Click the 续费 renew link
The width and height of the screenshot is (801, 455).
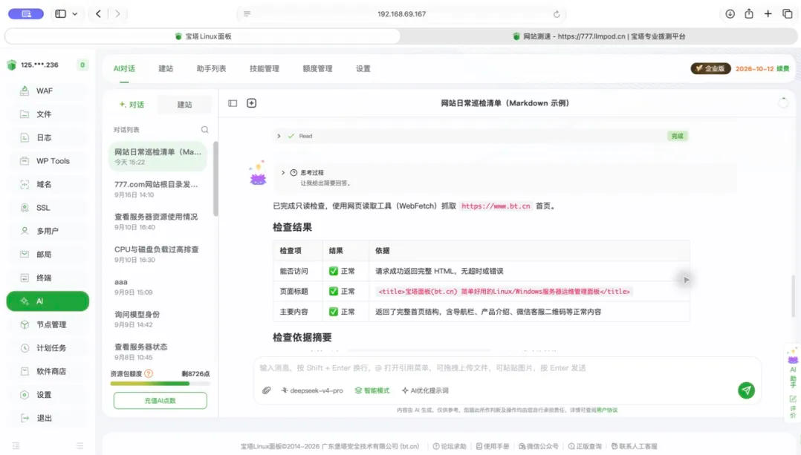tap(782, 68)
